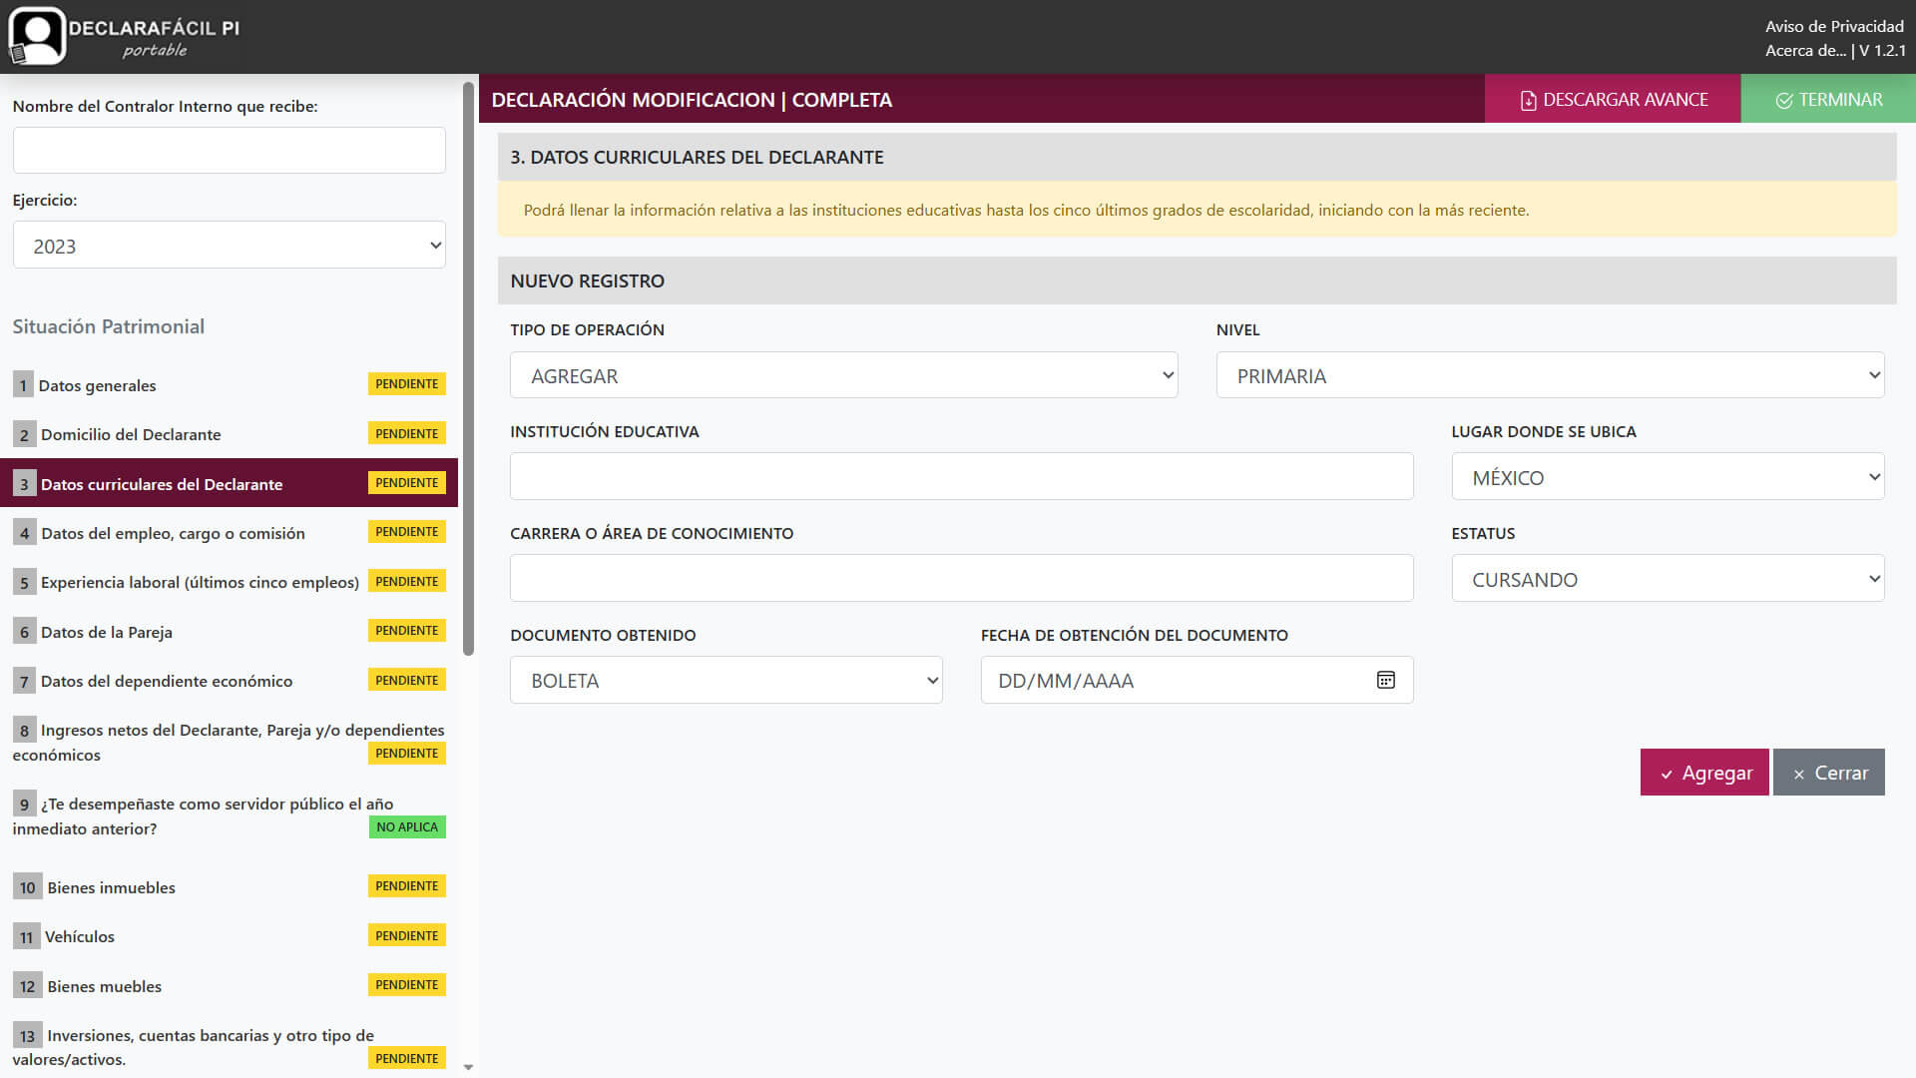Open Ingresos netos del Declarante section
The width and height of the screenshot is (1916, 1078).
[x=229, y=742]
